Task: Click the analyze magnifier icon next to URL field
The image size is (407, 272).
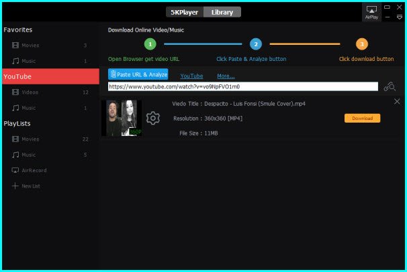Action: point(390,86)
